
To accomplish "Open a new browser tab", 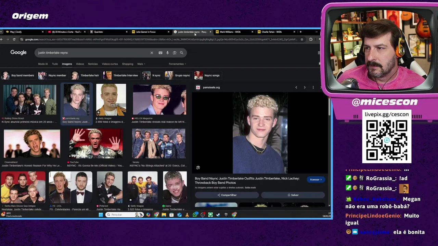I will pyautogui.click(x=300, y=32).
